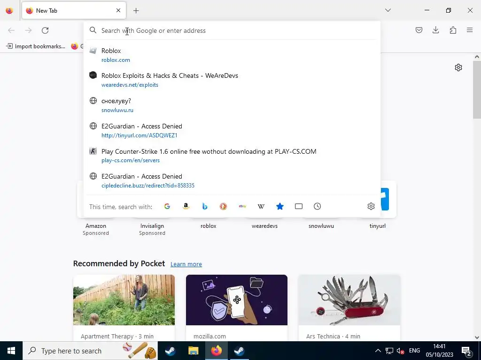Select the Roblox roblox.com suggestion
The image size is (481, 360).
(x=232, y=55)
